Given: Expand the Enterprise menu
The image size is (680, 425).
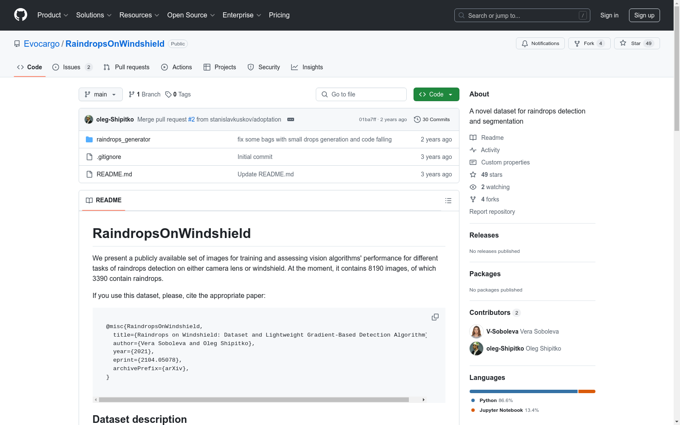Looking at the screenshot, I should pos(242,15).
